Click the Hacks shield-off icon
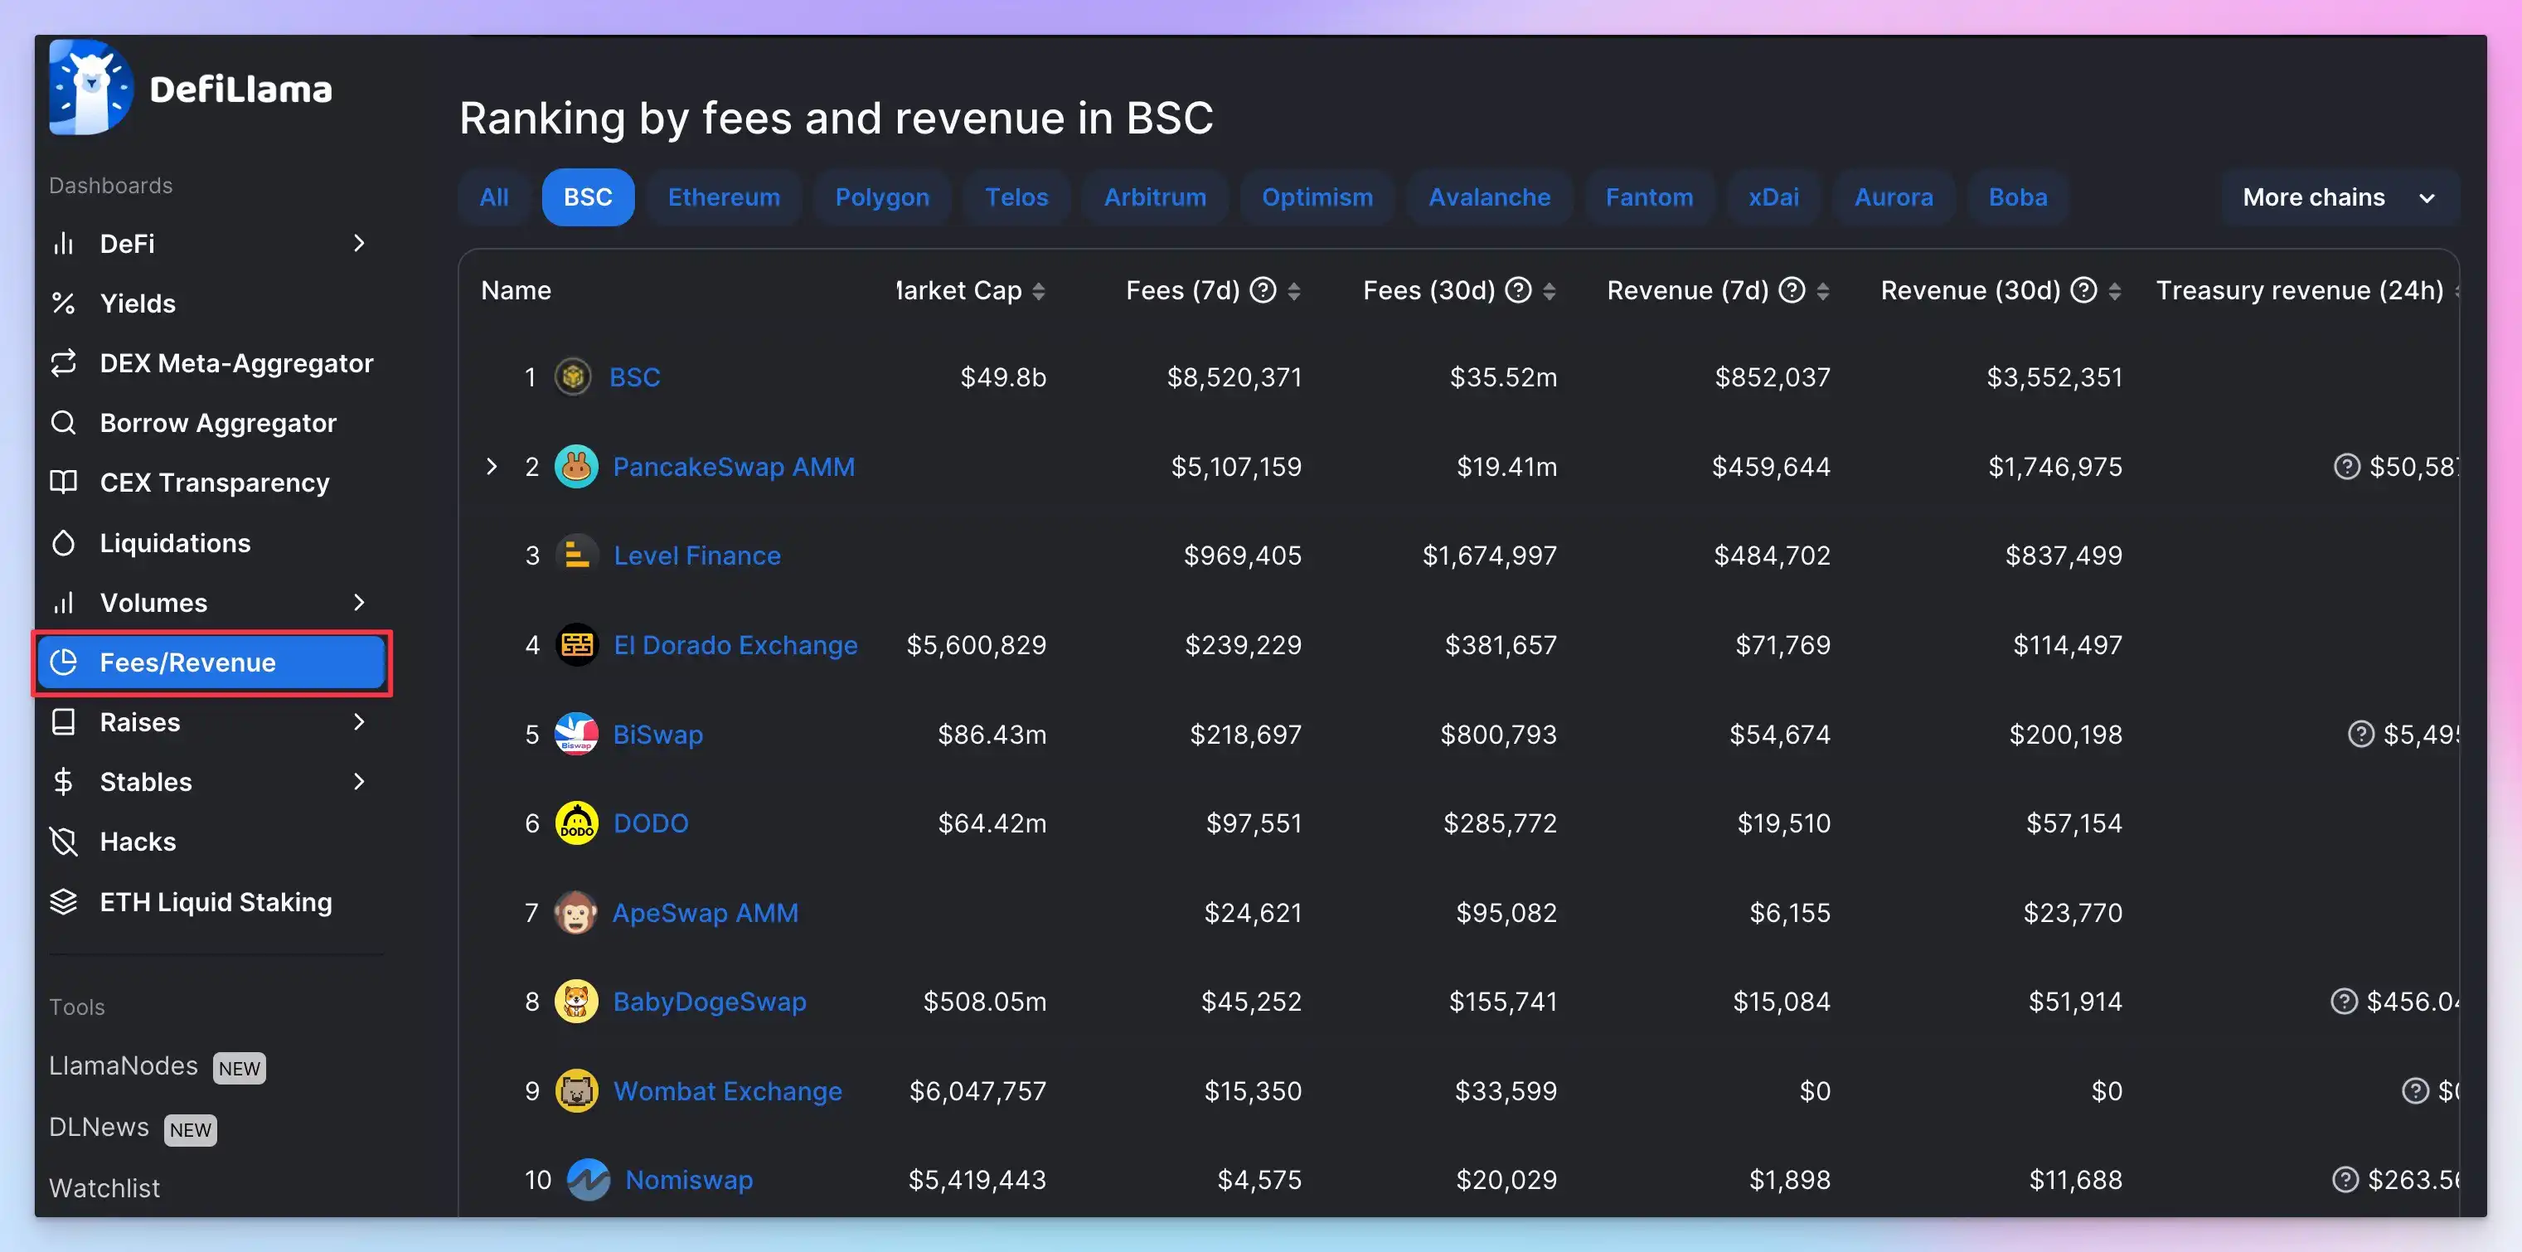The width and height of the screenshot is (2522, 1252). point(64,841)
